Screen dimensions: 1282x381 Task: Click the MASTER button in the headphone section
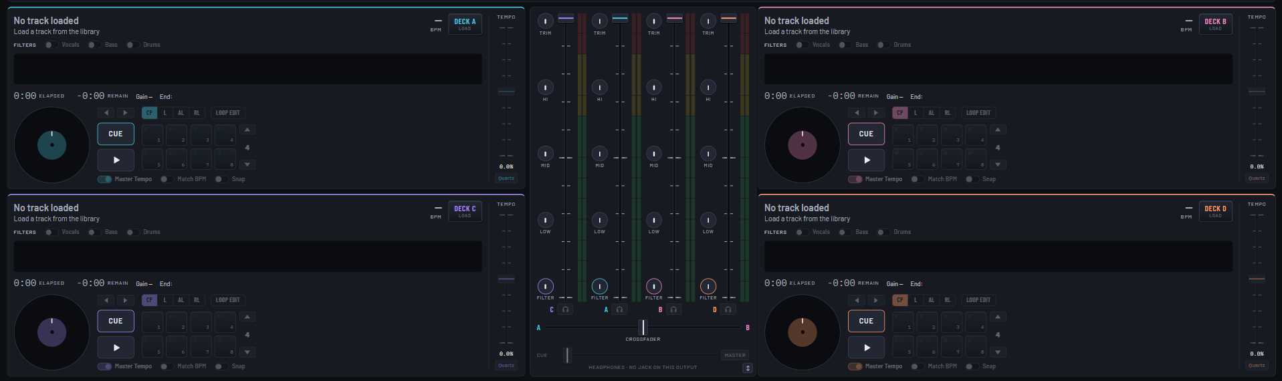click(x=735, y=356)
